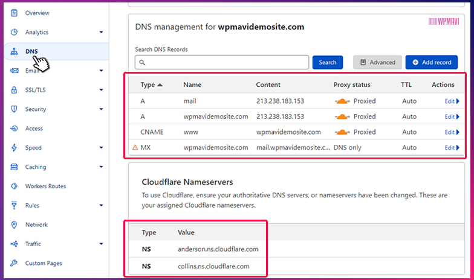Open Workers Routes
Viewport: 474px width, 280px height.
[x=46, y=186]
